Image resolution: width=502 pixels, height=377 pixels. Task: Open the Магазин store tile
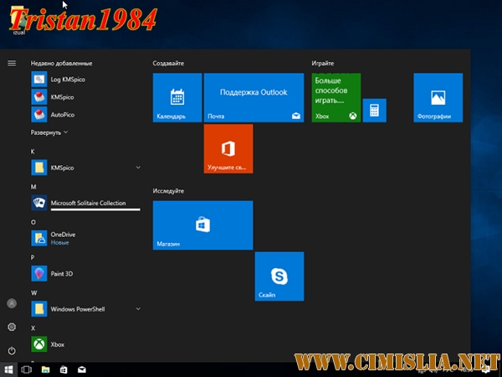202,225
